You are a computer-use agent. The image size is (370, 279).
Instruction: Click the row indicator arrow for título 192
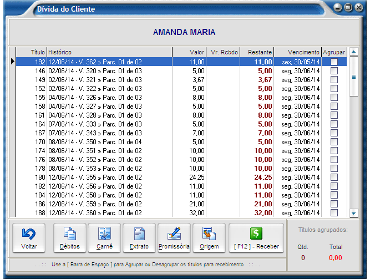coord(13,62)
